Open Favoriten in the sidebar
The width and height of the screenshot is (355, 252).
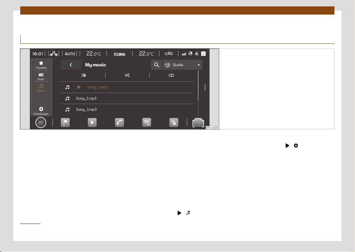click(41, 65)
